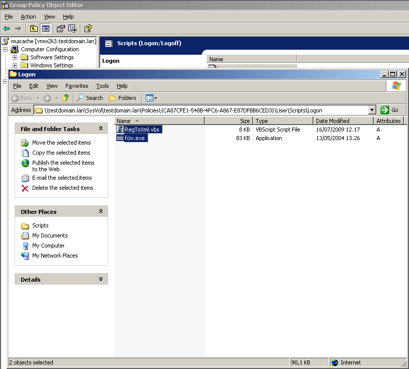Click the Back arrow in Group Policy toolbar
Viewport: 409px width, 369px height.
tap(7, 29)
